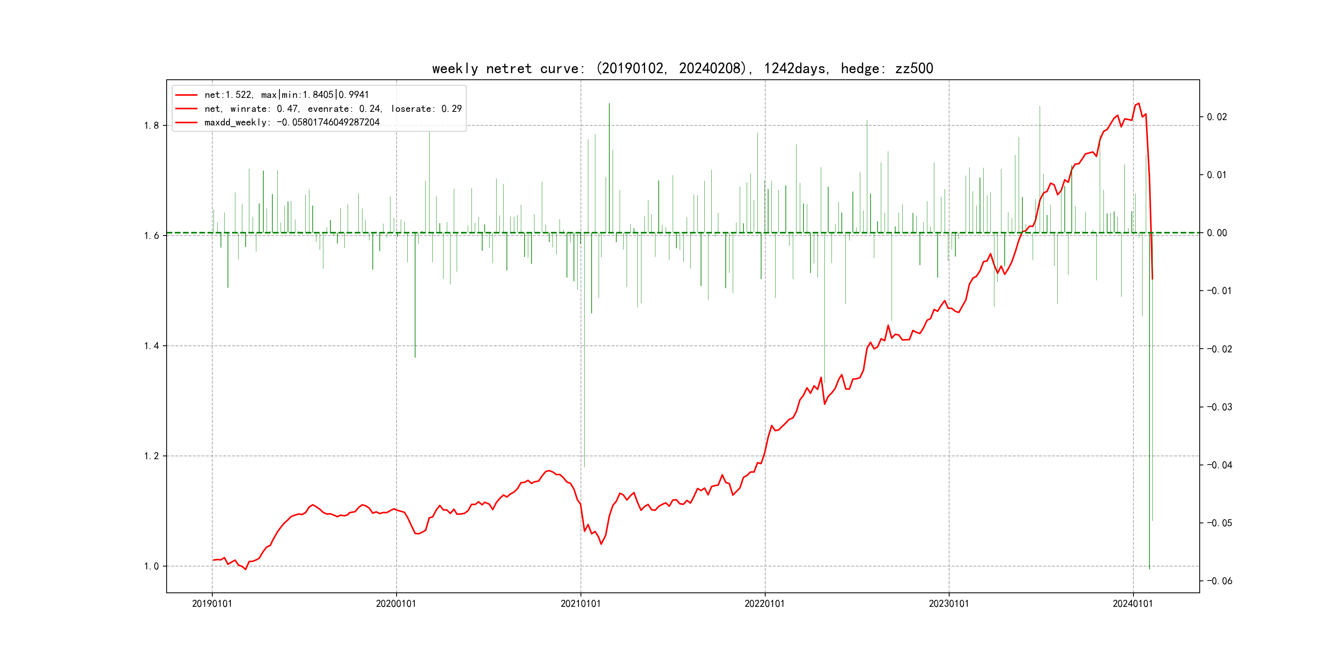
Task: Click the 1.2 left axis tick label
Action: (151, 456)
